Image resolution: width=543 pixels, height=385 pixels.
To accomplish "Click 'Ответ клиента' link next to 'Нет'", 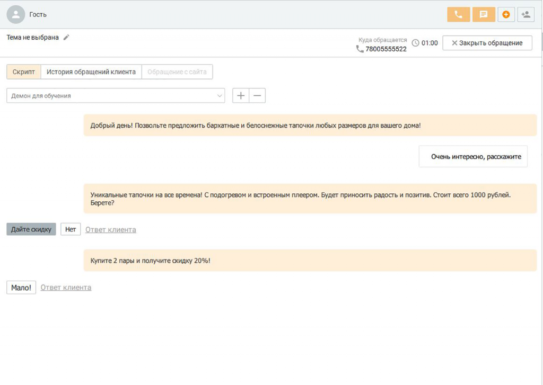I will point(110,230).
